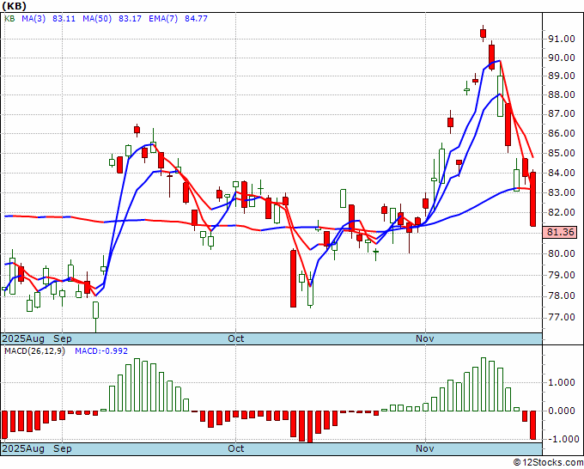Click the 0.000 MACD axis label
Screen dimensions: 584x469
tap(561, 411)
